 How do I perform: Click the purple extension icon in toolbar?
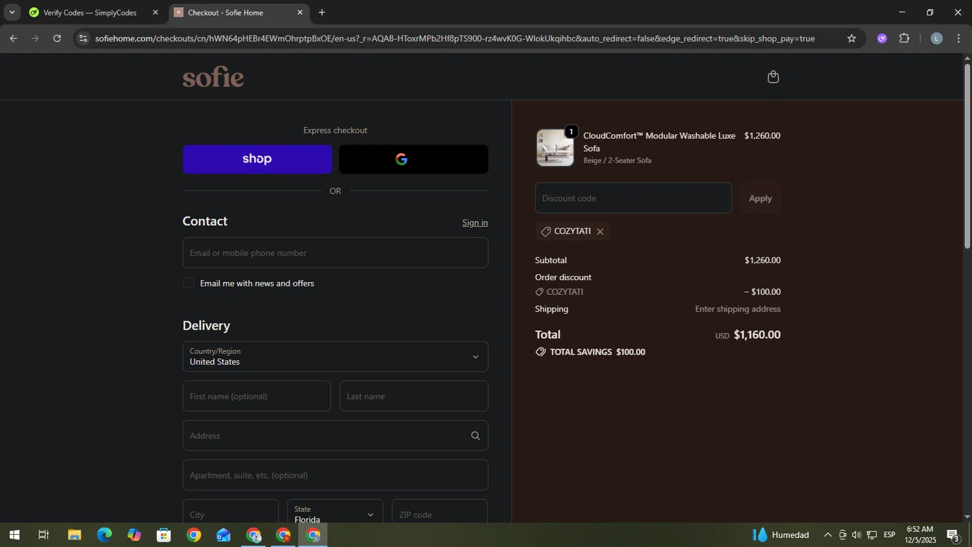click(882, 38)
